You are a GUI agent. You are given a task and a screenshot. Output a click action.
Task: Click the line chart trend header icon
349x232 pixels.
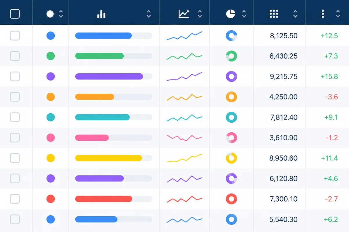coord(184,14)
